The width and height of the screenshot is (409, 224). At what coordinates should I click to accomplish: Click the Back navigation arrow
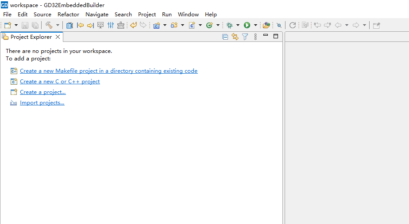pyautogui.click(x=338, y=25)
